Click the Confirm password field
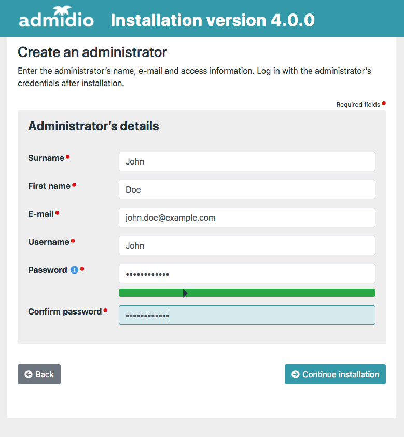 (247, 315)
